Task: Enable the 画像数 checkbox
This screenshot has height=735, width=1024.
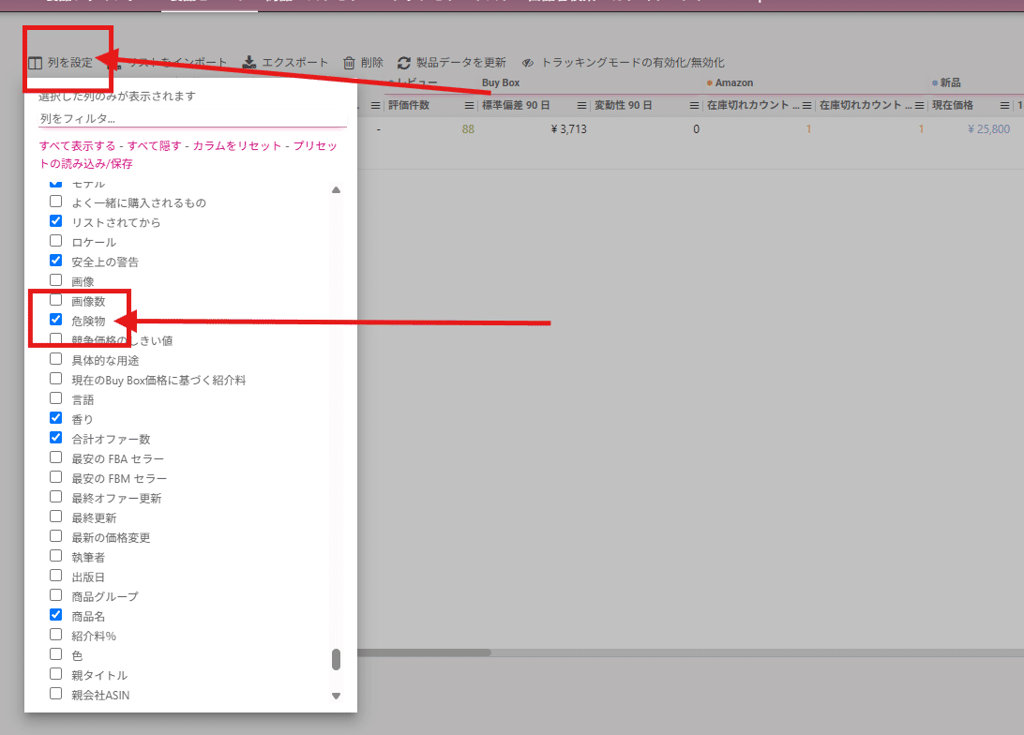Action: click(56, 300)
